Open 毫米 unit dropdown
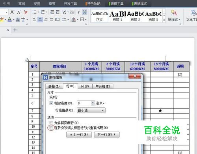 pyautogui.click(x=100, y=103)
